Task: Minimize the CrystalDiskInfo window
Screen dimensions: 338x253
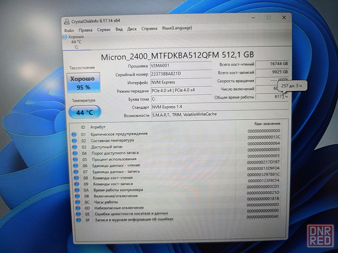Action: 253,18
